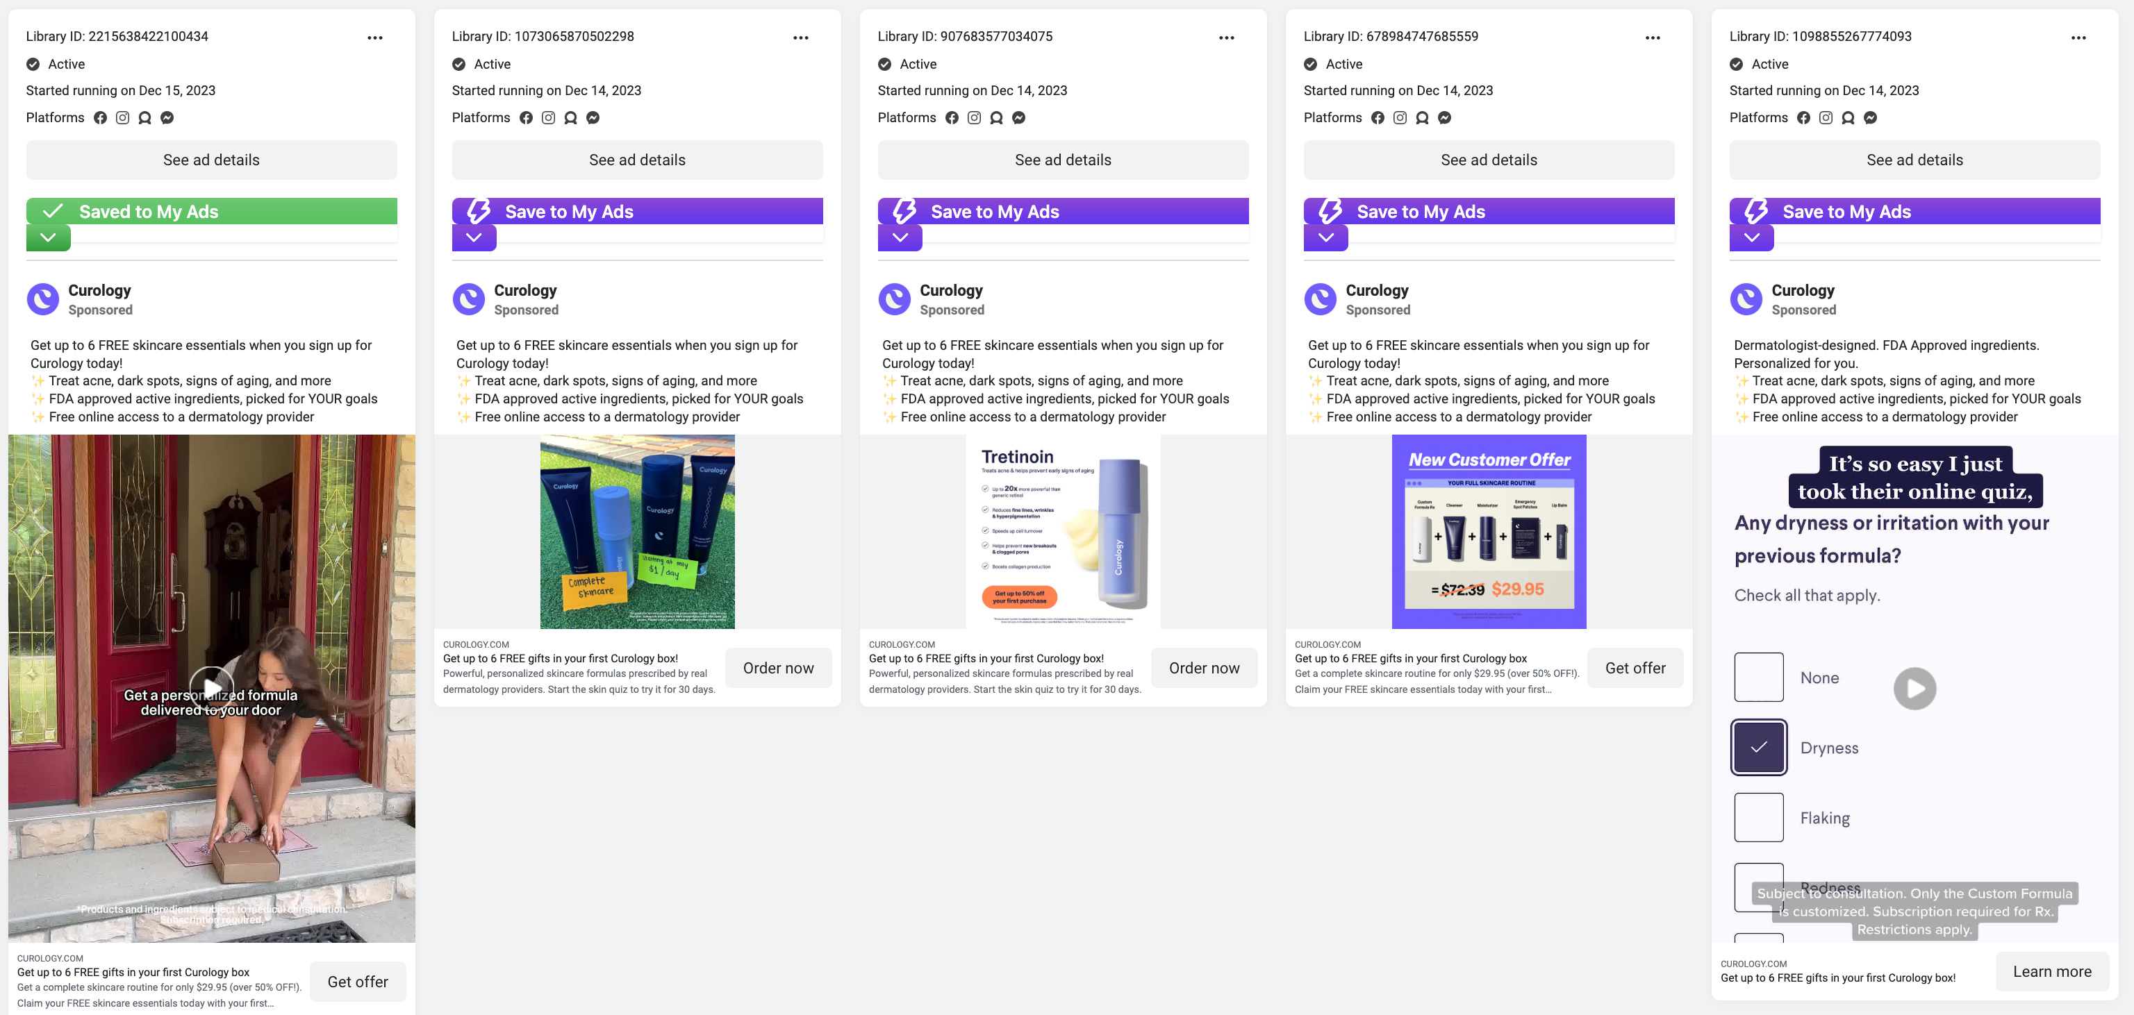This screenshot has height=1015, width=2134.
Task: Expand save options chevron on ad 678984747685559
Action: (1325, 237)
